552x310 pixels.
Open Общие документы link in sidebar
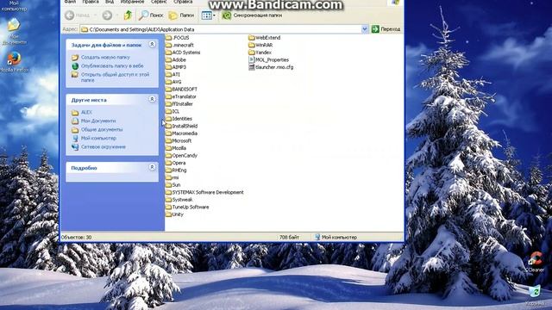(x=102, y=129)
